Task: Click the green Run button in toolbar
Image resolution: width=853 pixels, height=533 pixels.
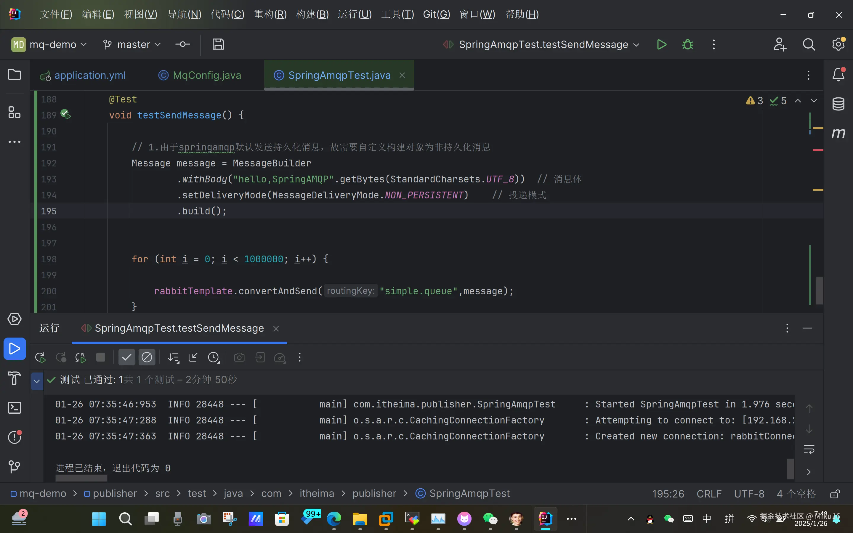Action: (662, 44)
